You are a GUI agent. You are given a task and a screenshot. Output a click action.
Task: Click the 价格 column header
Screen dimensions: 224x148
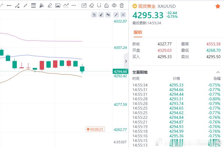point(176,79)
